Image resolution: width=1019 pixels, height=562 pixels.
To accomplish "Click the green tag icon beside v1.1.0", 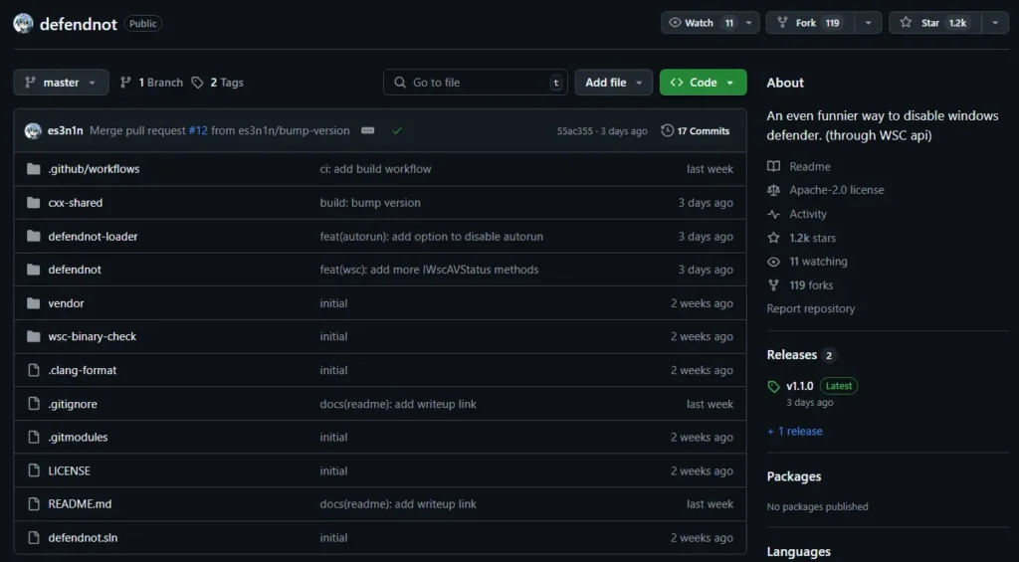I will 773,387.
